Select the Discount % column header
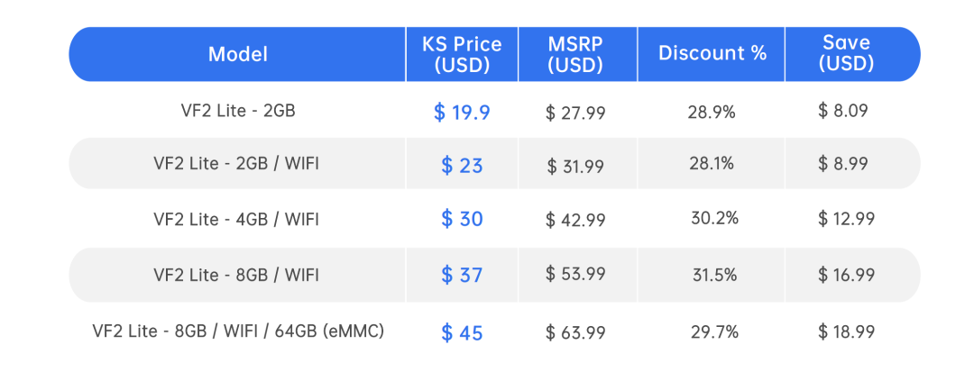 tap(712, 54)
